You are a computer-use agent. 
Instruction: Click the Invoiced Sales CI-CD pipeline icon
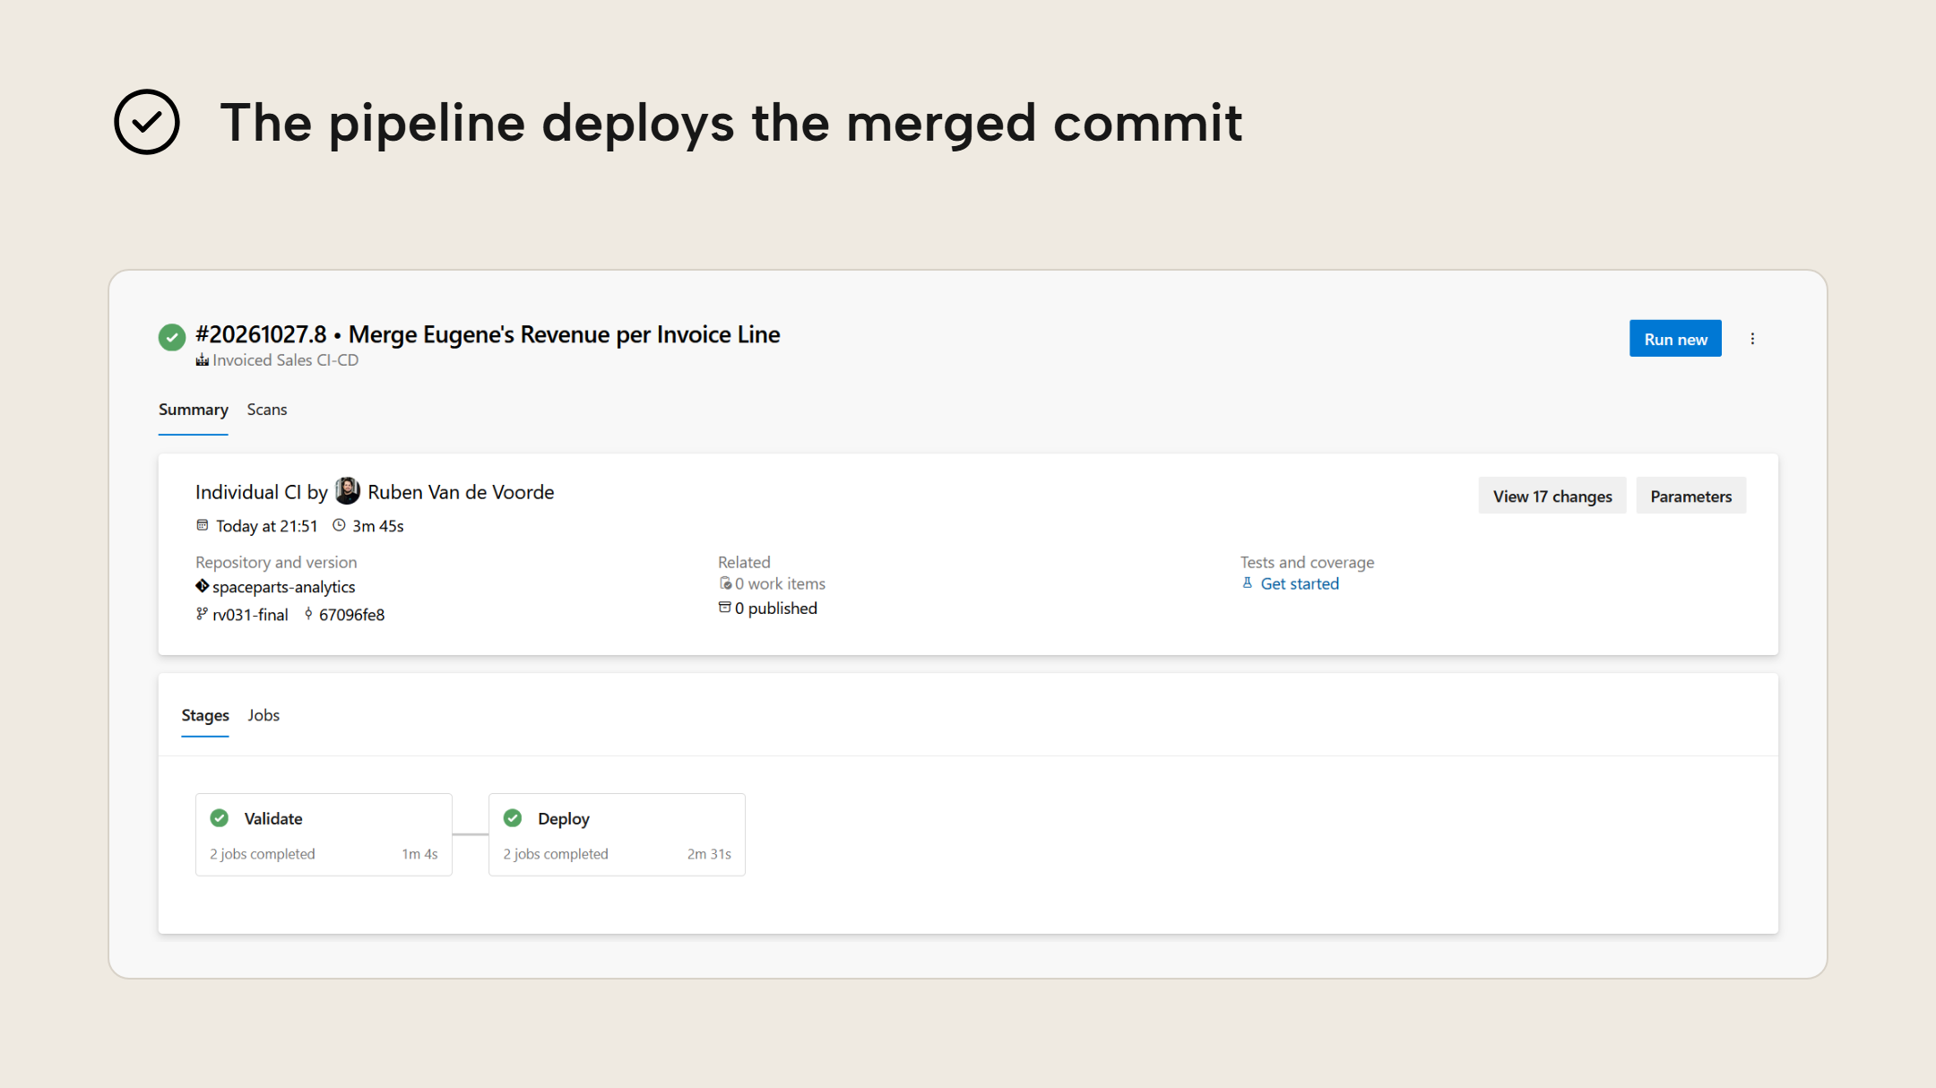203,360
